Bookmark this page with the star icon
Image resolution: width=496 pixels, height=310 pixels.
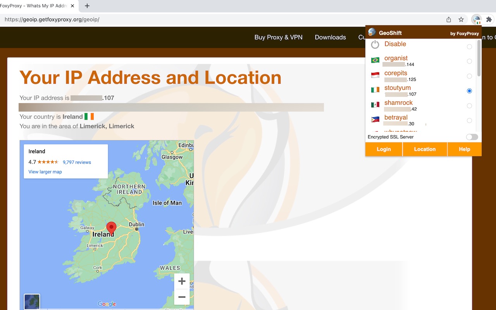tap(461, 19)
